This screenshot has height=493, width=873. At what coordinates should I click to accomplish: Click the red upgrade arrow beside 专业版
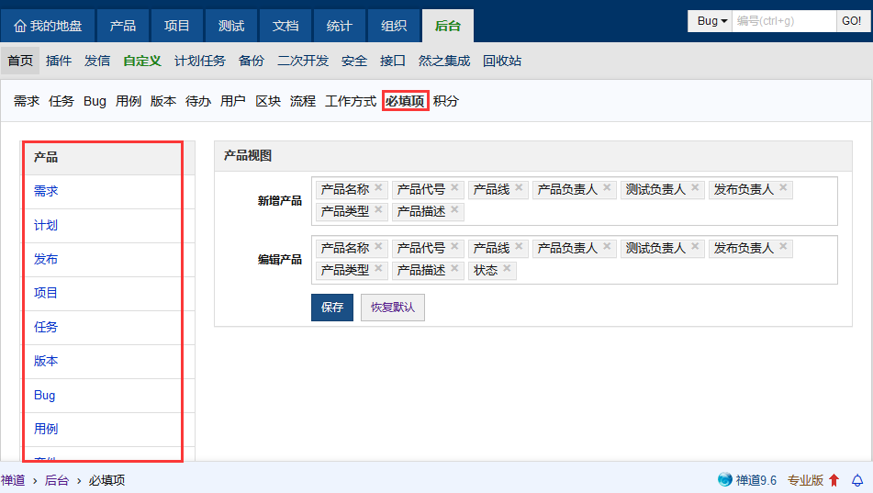[834, 480]
